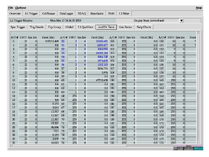
Task: Click the first Fired (Hz) column header
Action: pos(48,38)
